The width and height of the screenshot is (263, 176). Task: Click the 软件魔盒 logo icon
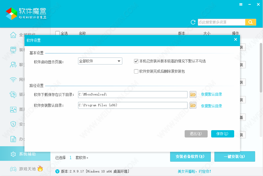pos(12,13)
